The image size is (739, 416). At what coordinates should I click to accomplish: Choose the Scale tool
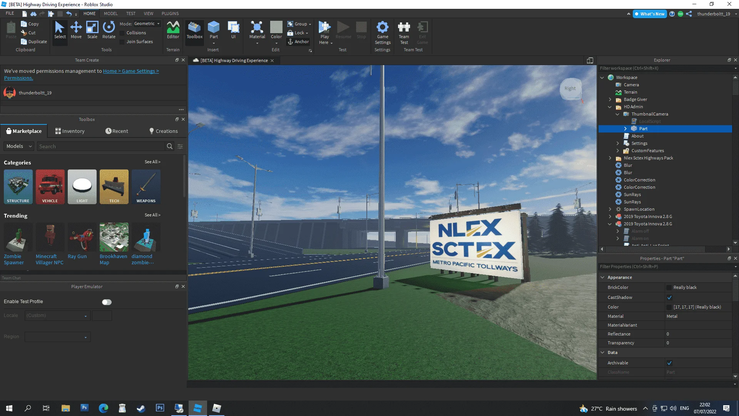coord(92,30)
